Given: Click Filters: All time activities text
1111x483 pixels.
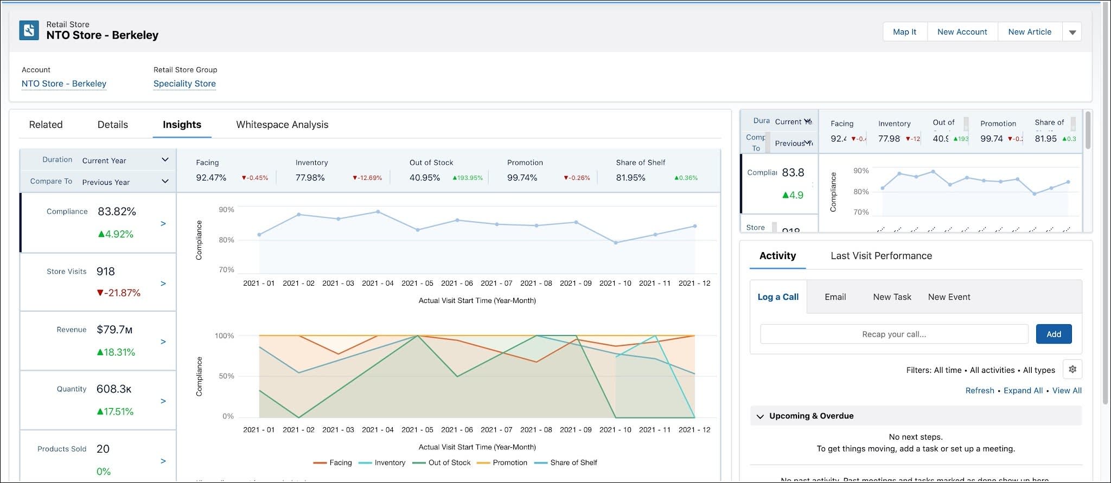Looking at the screenshot, I should coord(980,370).
